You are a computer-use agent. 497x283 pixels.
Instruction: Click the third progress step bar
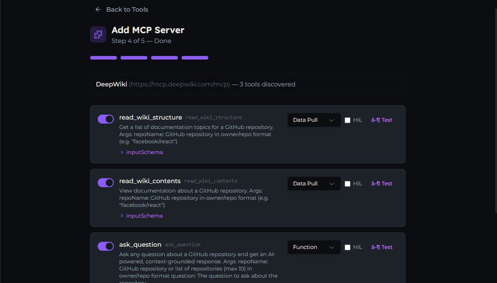click(164, 58)
